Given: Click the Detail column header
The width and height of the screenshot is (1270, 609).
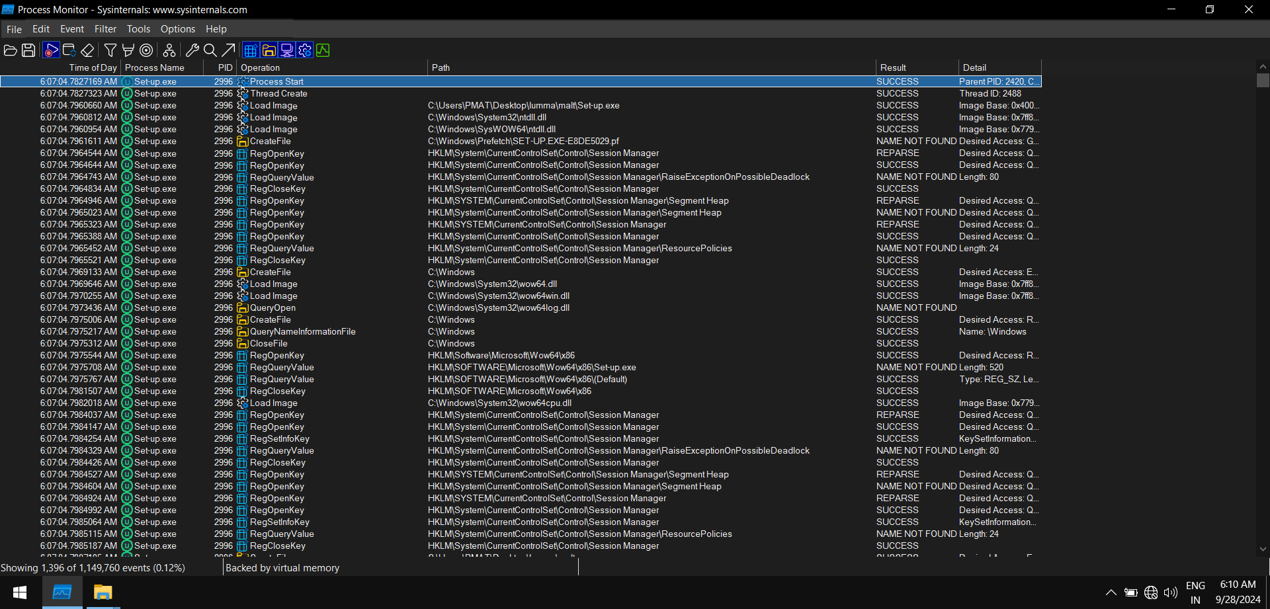Looking at the screenshot, I should 999,67.
